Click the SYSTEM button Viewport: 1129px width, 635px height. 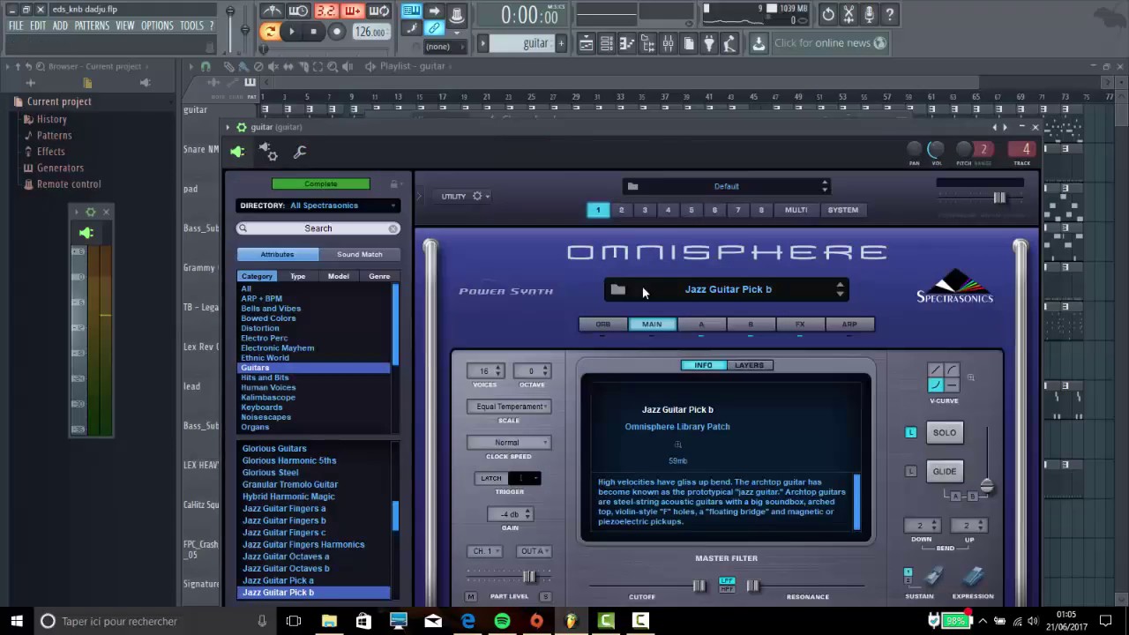pos(842,210)
